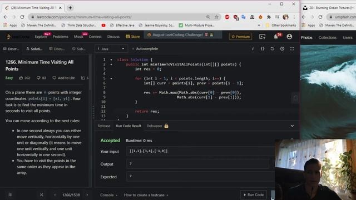
Task: Open the Other bookmarks folder
Action: pos(280,25)
